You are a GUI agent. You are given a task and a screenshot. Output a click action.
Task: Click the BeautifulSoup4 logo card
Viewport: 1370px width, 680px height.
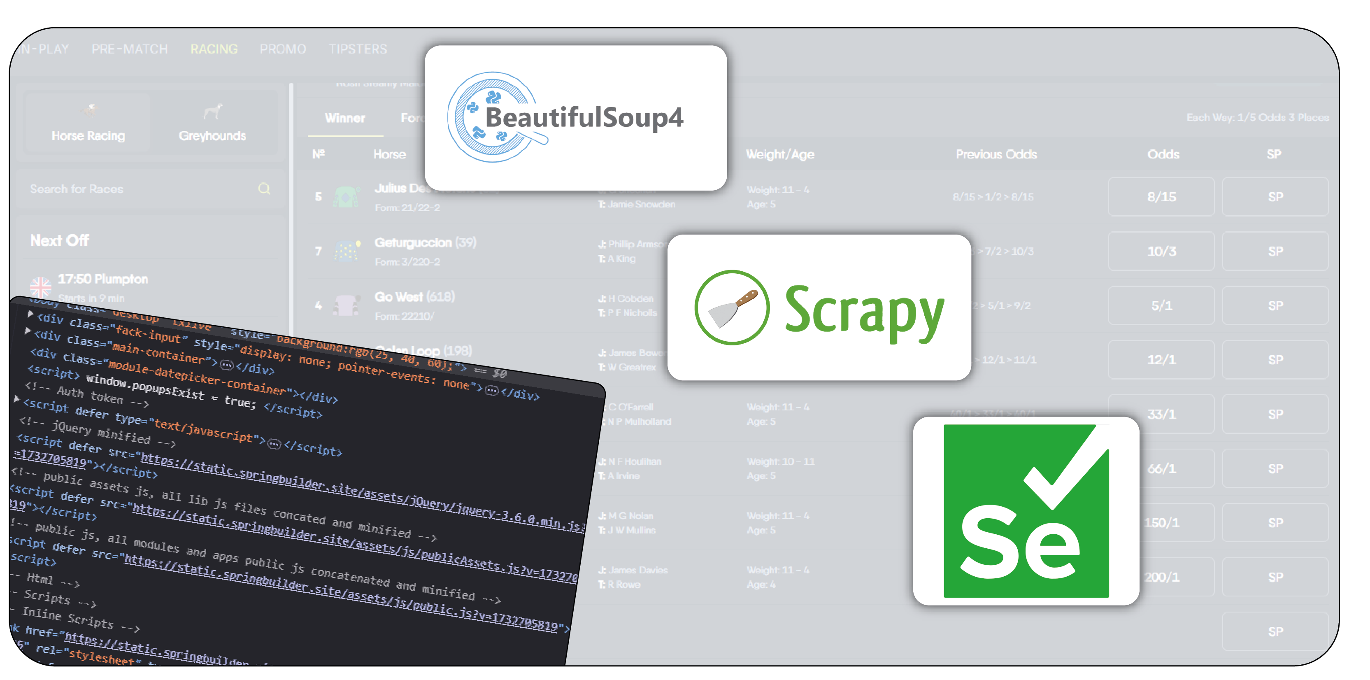575,118
